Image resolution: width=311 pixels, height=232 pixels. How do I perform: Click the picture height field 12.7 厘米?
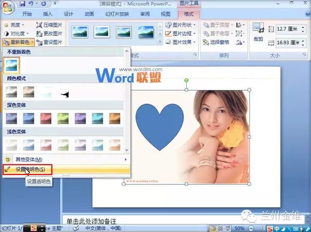[288, 30]
